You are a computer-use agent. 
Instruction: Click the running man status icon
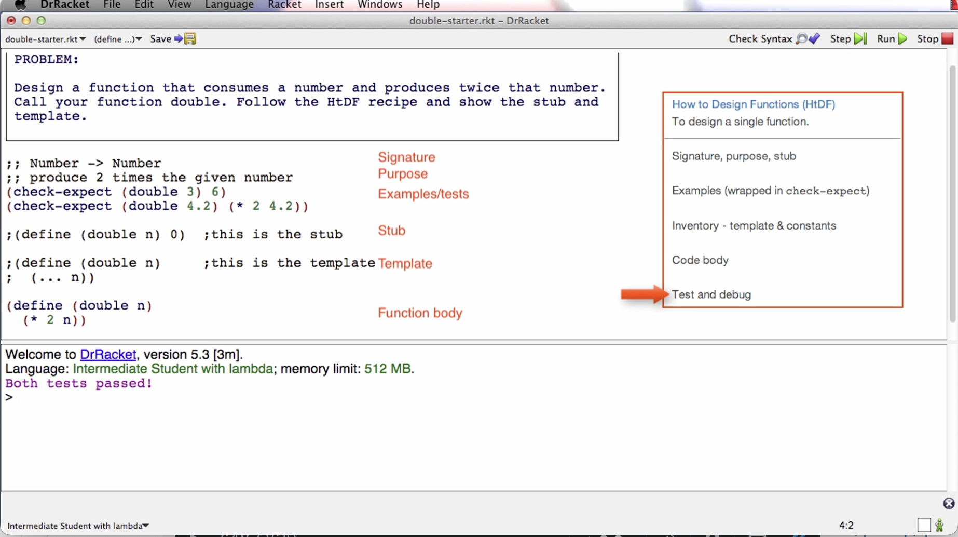click(940, 526)
